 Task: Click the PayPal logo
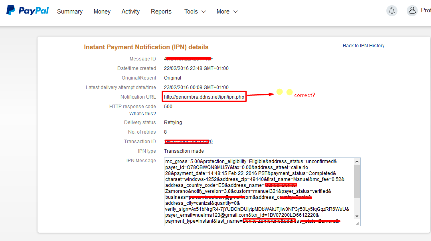pos(28,10)
